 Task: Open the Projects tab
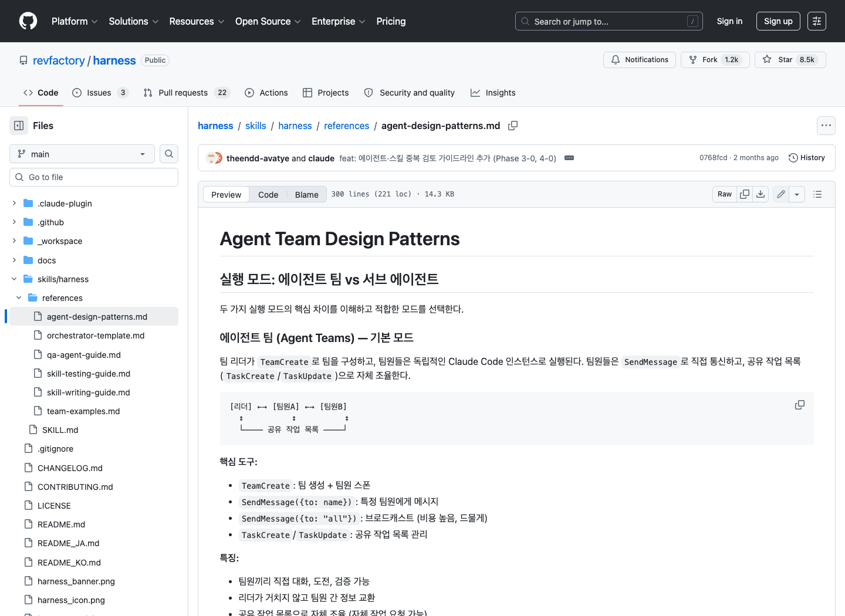[x=326, y=93]
